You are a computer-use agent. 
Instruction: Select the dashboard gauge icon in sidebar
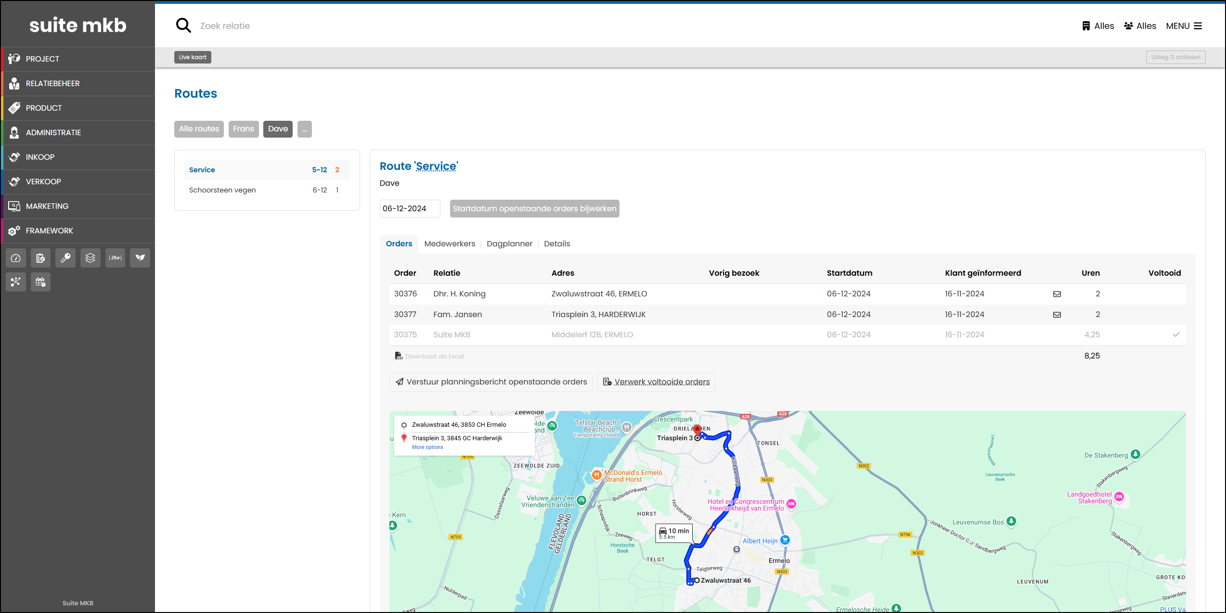click(x=16, y=258)
